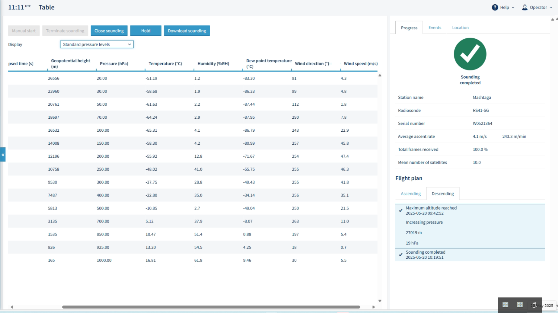Click the Download sounding button
The image size is (558, 313).
point(187,31)
